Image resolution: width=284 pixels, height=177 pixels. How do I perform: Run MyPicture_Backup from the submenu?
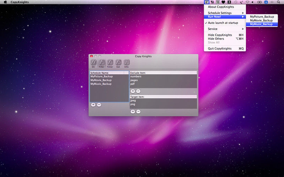(262, 17)
